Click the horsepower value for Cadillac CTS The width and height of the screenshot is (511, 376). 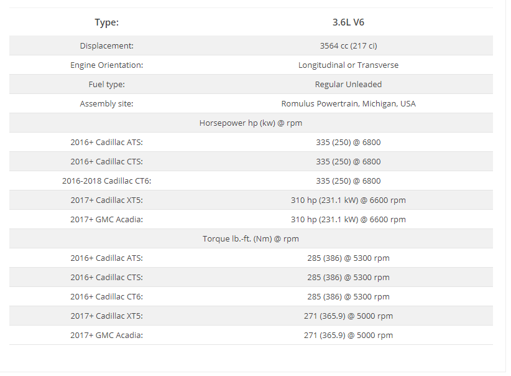(x=348, y=161)
